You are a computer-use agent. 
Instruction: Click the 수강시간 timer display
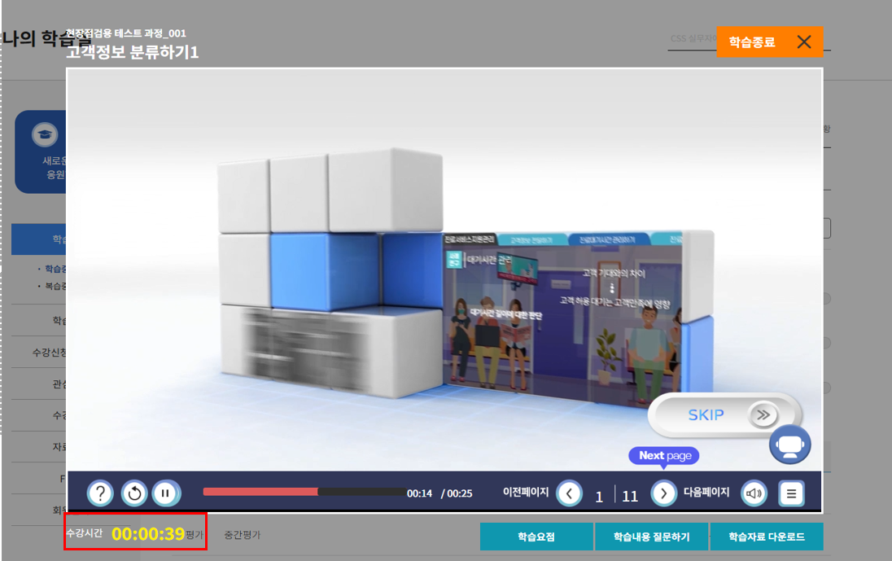(x=147, y=534)
